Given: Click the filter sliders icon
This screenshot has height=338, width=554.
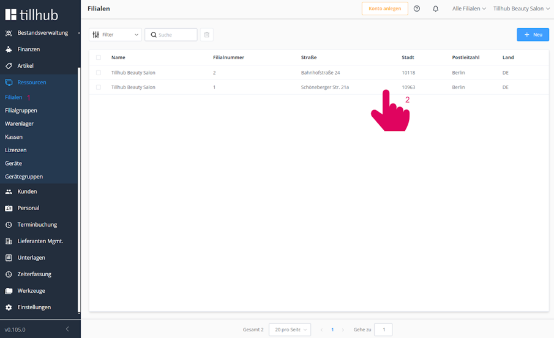Looking at the screenshot, I should 95,35.
